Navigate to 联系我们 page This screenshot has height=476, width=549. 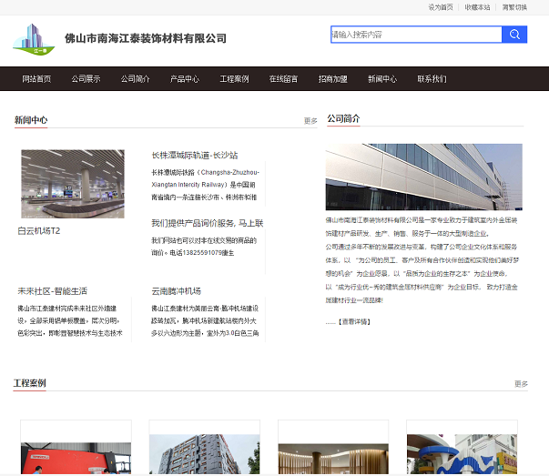(x=432, y=79)
